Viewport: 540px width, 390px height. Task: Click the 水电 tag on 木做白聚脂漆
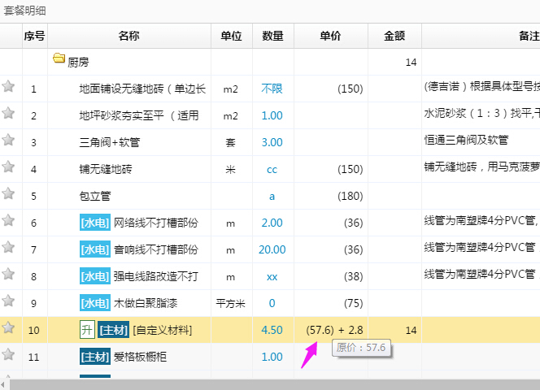pyautogui.click(x=94, y=303)
